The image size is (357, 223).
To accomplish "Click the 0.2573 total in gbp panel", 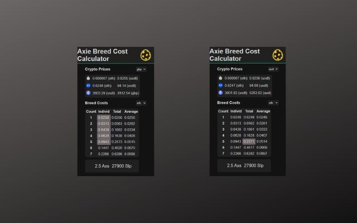I will tap(117, 142).
